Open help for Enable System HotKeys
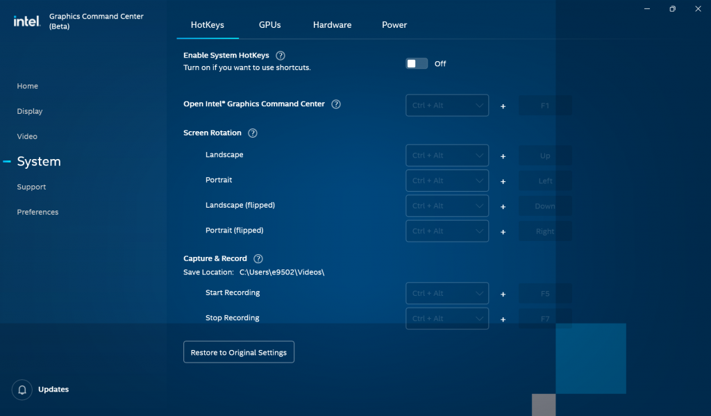Image resolution: width=711 pixels, height=416 pixels. (x=281, y=56)
